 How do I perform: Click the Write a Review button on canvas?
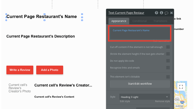(x=20, y=70)
